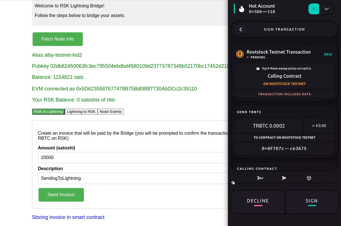This screenshot has width=341, height=226.
Task: Select the cube block step icon
Action: [x=309, y=178]
